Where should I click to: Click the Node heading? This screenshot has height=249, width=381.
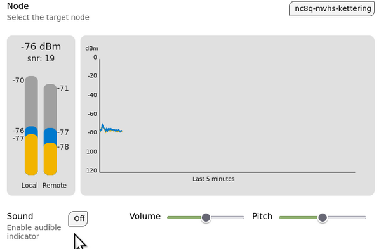18,6
